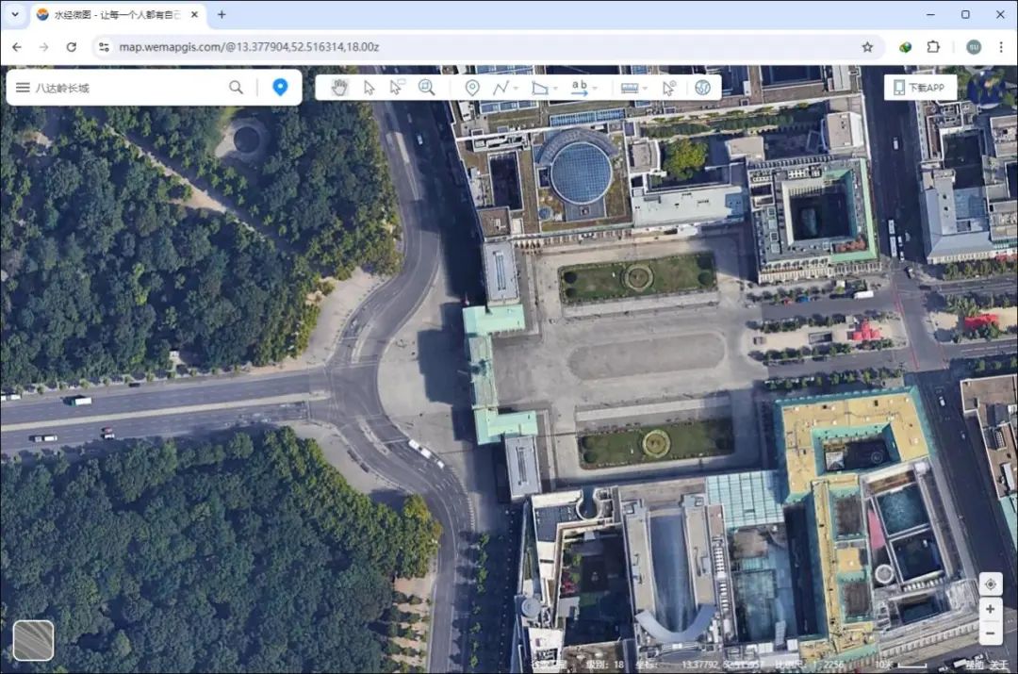
Task: Select the Pan hand tool
Action: pyautogui.click(x=339, y=87)
